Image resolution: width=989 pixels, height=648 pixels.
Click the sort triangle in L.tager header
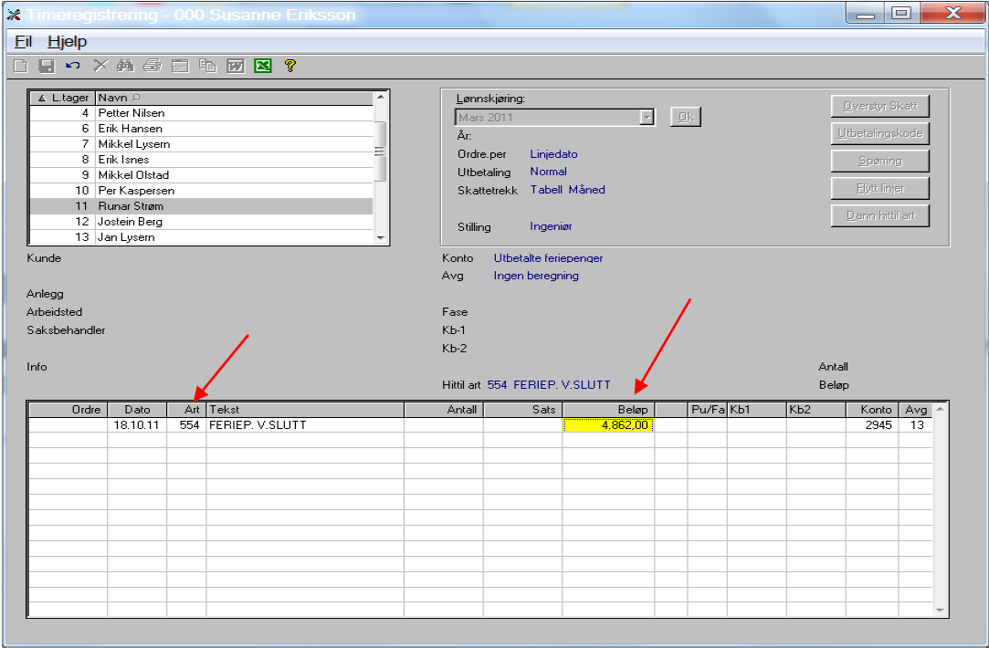pos(42,99)
